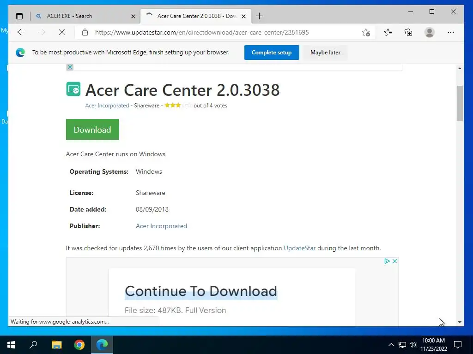Image resolution: width=473 pixels, height=354 pixels.
Task: Close the top ad banner
Action: [70, 67]
